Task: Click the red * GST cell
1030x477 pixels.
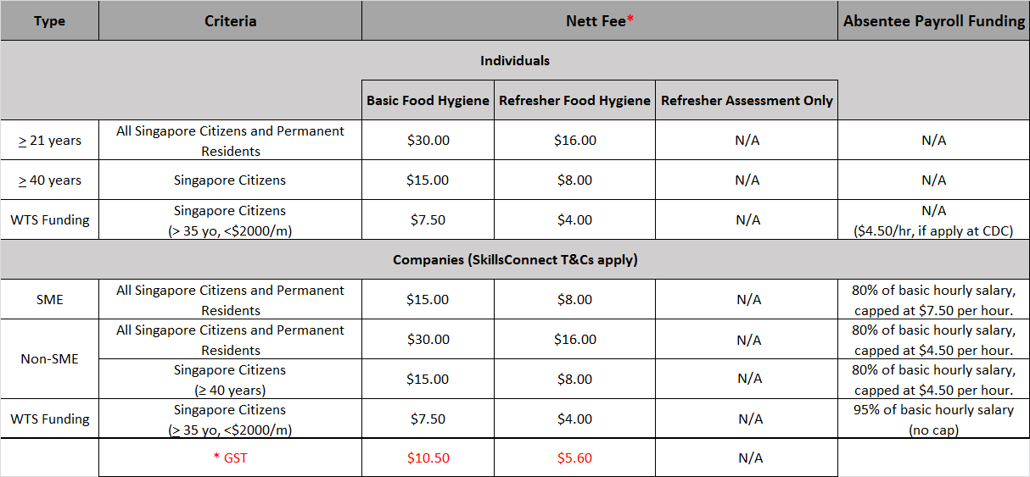Action: coord(230,458)
